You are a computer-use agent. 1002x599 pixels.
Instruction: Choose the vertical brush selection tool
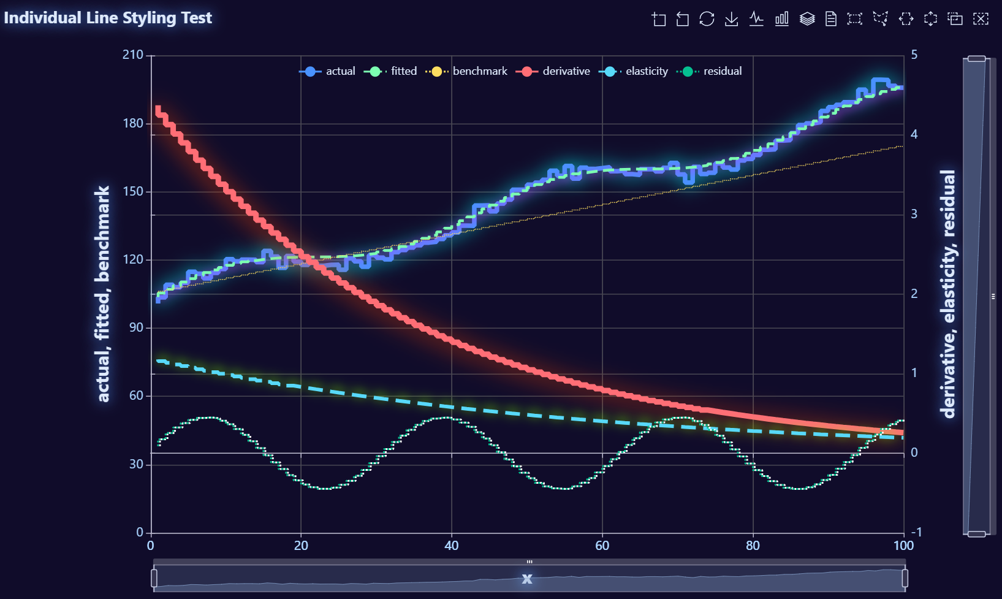pos(930,19)
